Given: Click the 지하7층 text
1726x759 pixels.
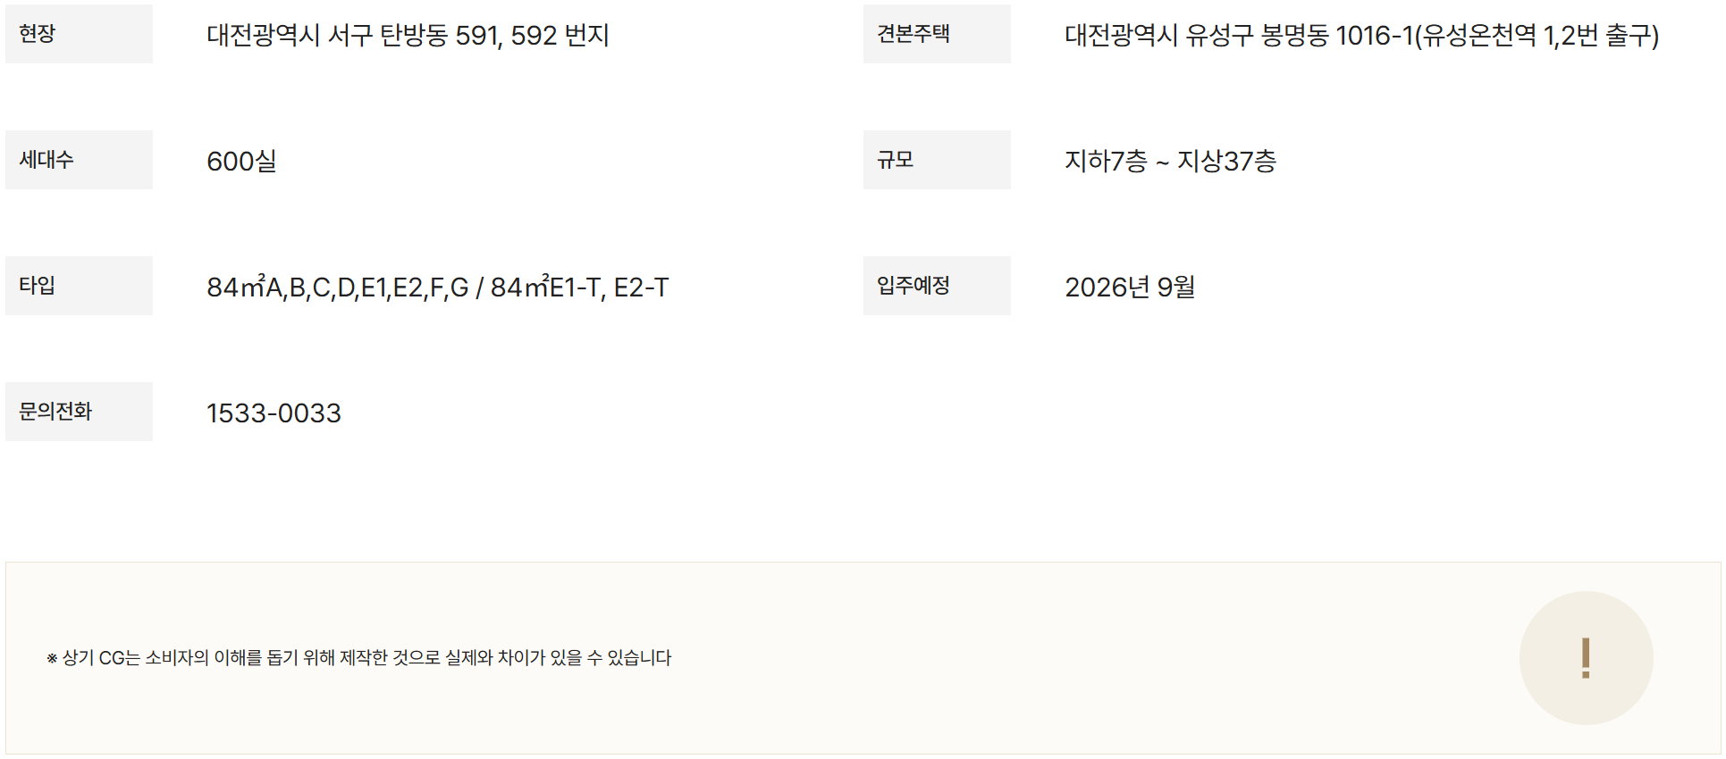Looking at the screenshot, I should click(x=1105, y=162).
